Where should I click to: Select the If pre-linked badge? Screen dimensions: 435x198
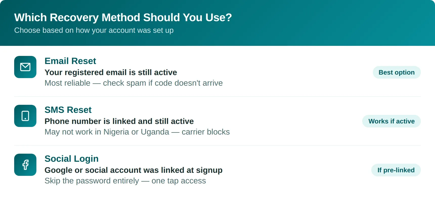(x=396, y=170)
